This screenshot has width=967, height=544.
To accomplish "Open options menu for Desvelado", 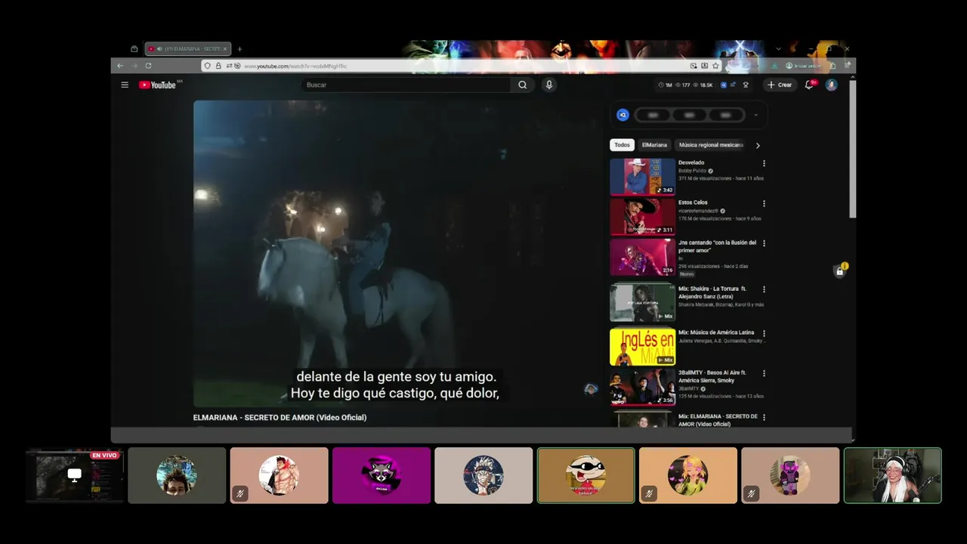I will [764, 163].
